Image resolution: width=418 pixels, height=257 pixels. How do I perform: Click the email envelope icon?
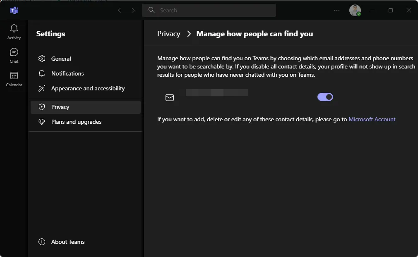(170, 97)
